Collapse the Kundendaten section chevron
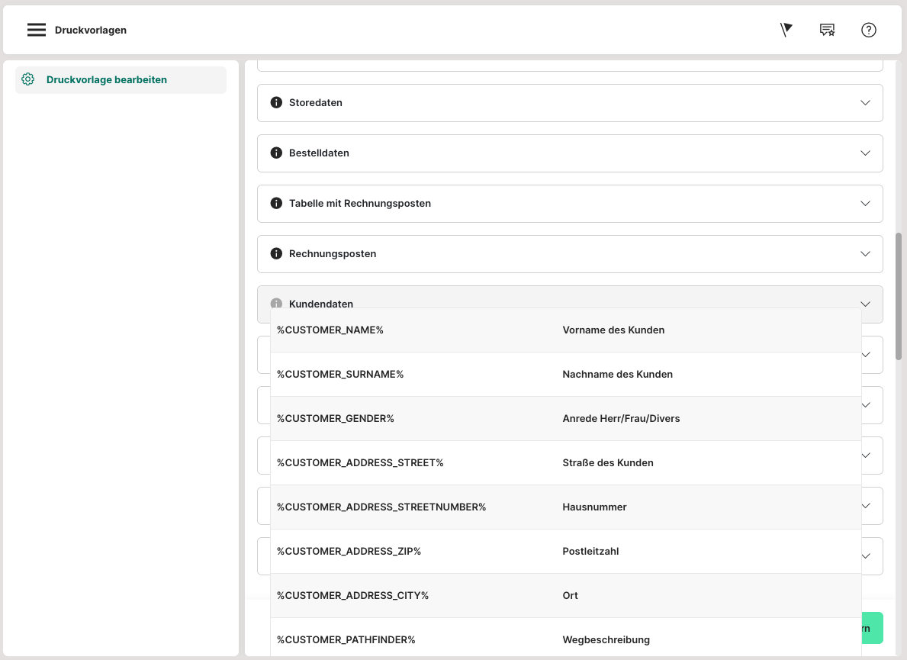907x660 pixels. pyautogui.click(x=865, y=304)
